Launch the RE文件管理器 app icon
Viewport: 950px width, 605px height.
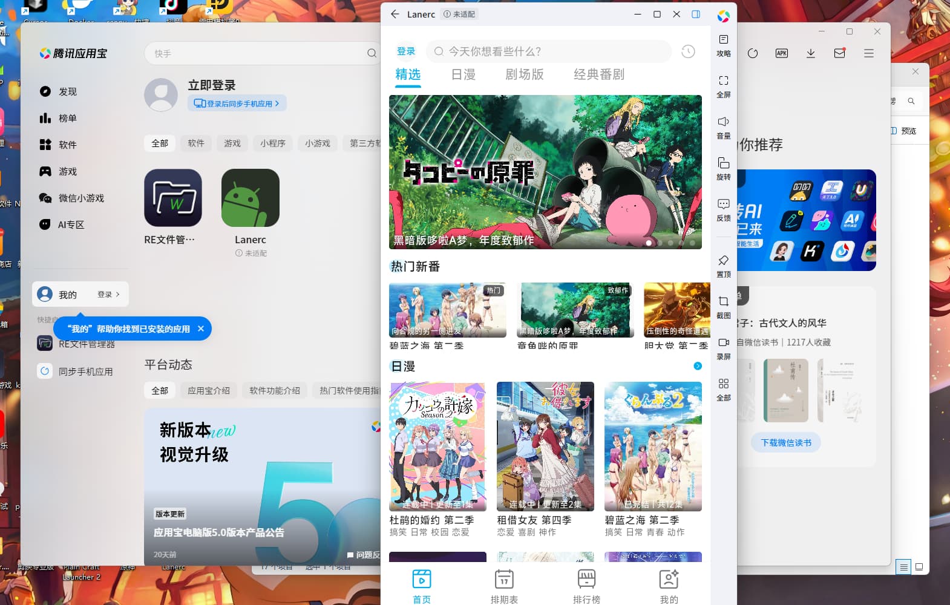173,198
